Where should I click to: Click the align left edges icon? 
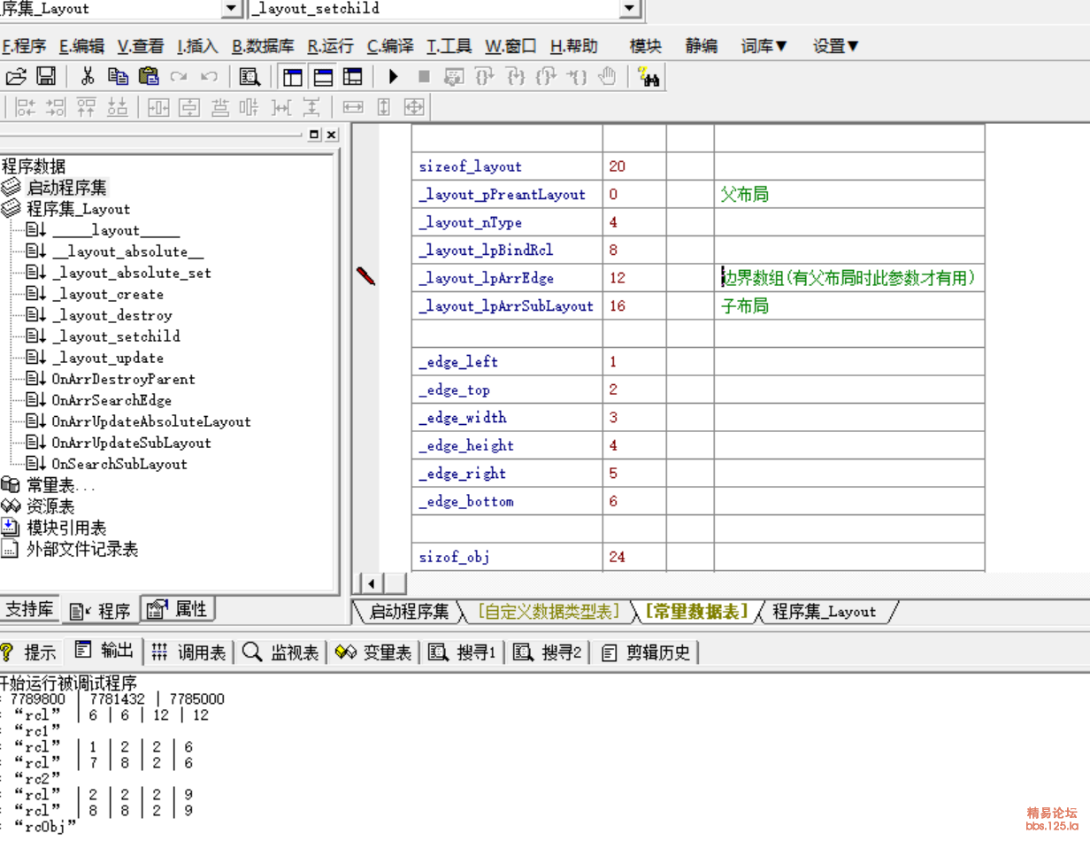pos(26,108)
